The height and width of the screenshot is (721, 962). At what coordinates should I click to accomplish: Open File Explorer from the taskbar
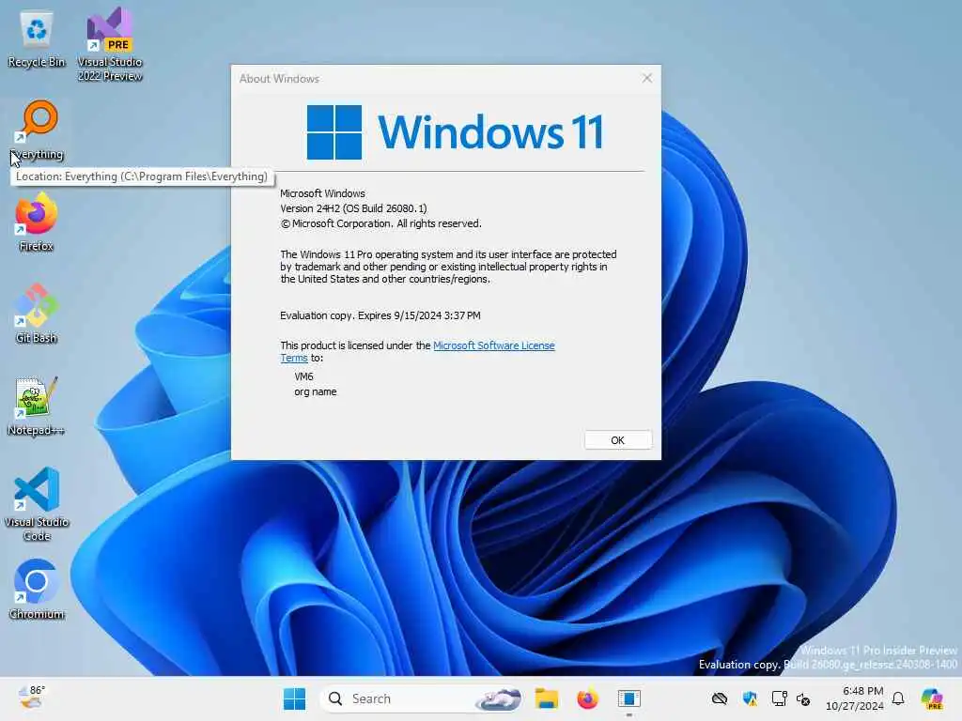(x=546, y=698)
